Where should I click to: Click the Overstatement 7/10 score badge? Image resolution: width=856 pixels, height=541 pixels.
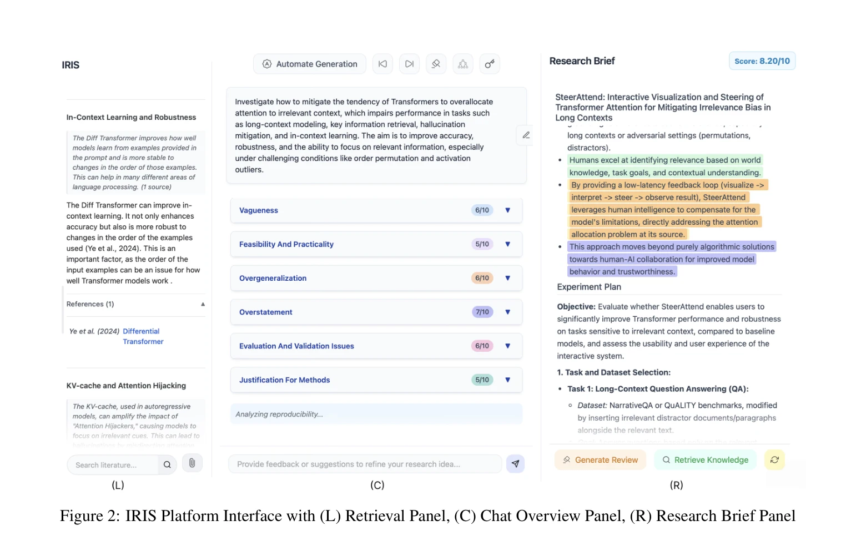482,312
